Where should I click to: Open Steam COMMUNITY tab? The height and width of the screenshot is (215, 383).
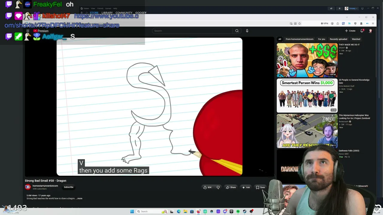point(124,13)
